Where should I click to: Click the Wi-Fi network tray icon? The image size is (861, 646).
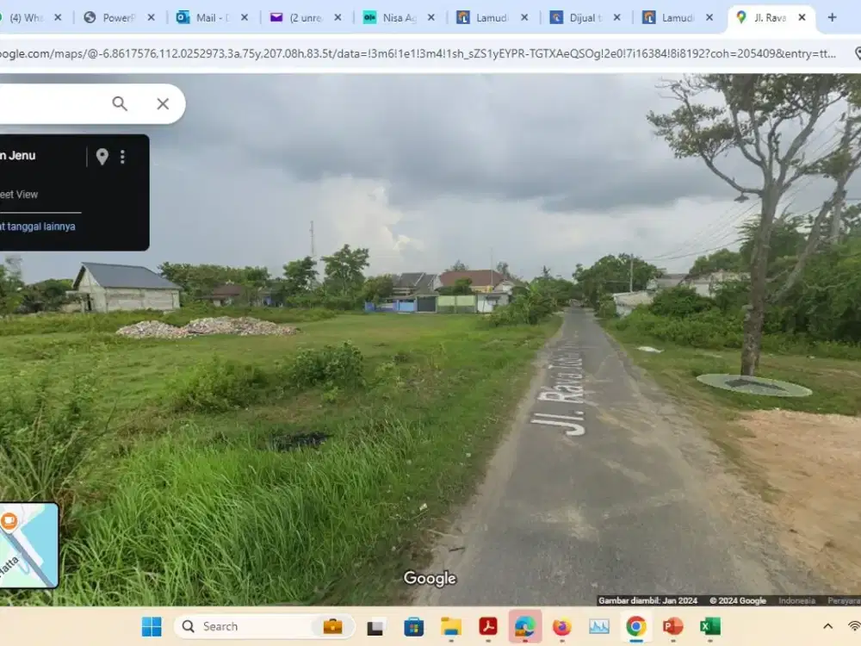point(855,626)
